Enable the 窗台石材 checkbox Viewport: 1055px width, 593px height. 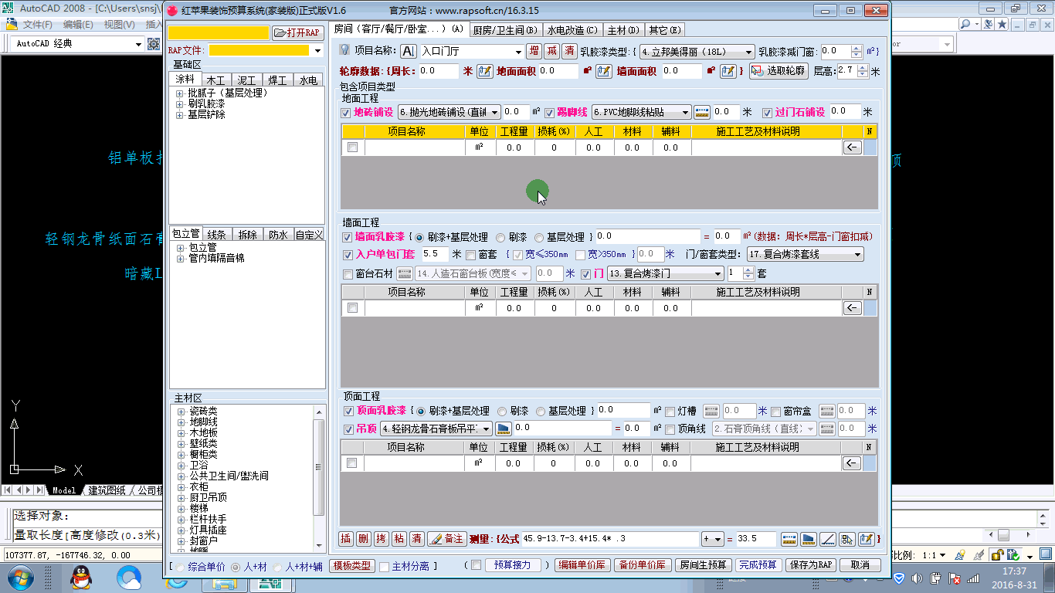pyautogui.click(x=348, y=274)
